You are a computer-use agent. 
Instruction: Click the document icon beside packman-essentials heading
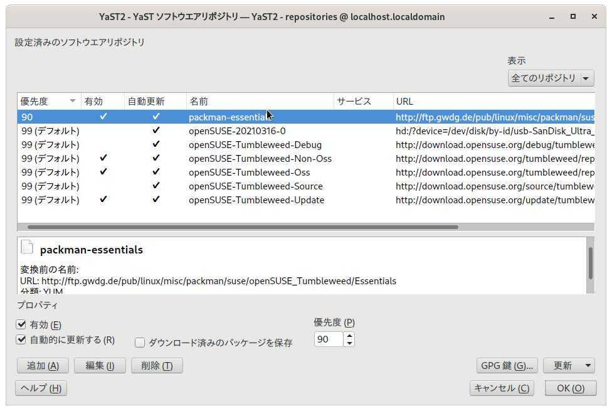pyautogui.click(x=27, y=247)
